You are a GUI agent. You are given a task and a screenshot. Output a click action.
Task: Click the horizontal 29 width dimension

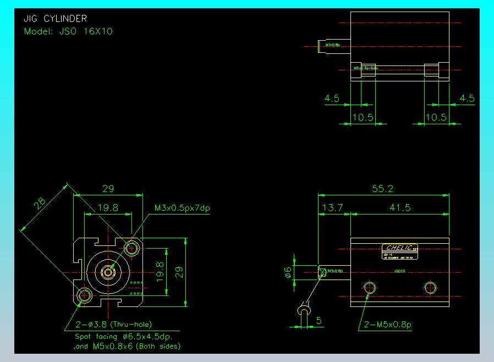tap(108, 188)
